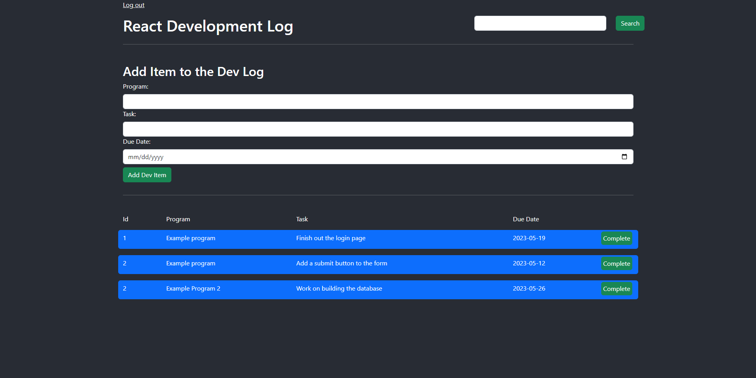Click the Program column header
Viewport: 756px width, 378px height.
[x=178, y=219]
